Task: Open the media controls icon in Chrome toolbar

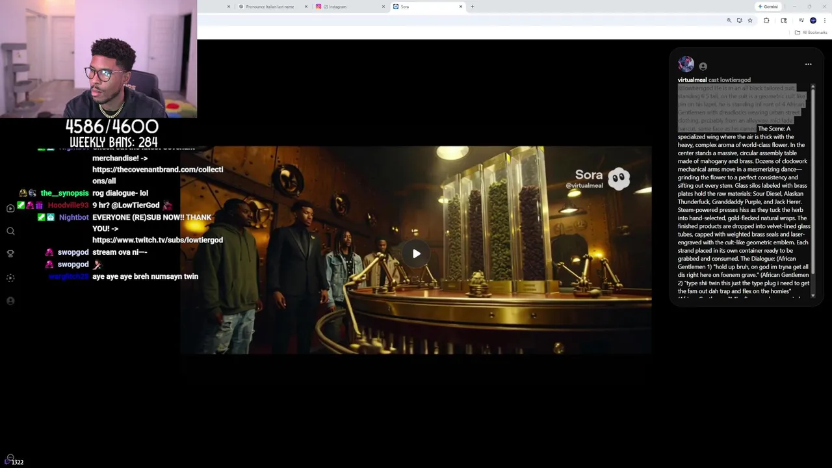Action: coord(801,21)
